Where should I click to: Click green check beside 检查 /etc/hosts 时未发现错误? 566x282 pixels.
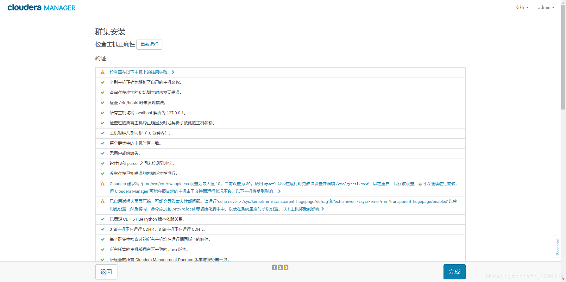[x=103, y=103]
